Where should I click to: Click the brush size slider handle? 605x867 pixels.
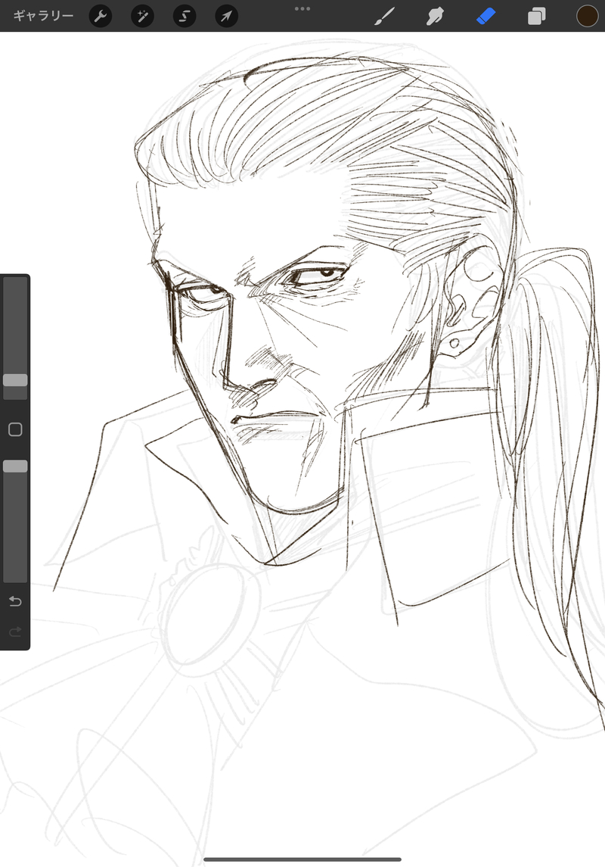15,380
